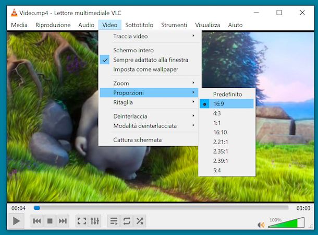
Task: Toggle elapsed time display 00:04
Action: tap(18, 208)
